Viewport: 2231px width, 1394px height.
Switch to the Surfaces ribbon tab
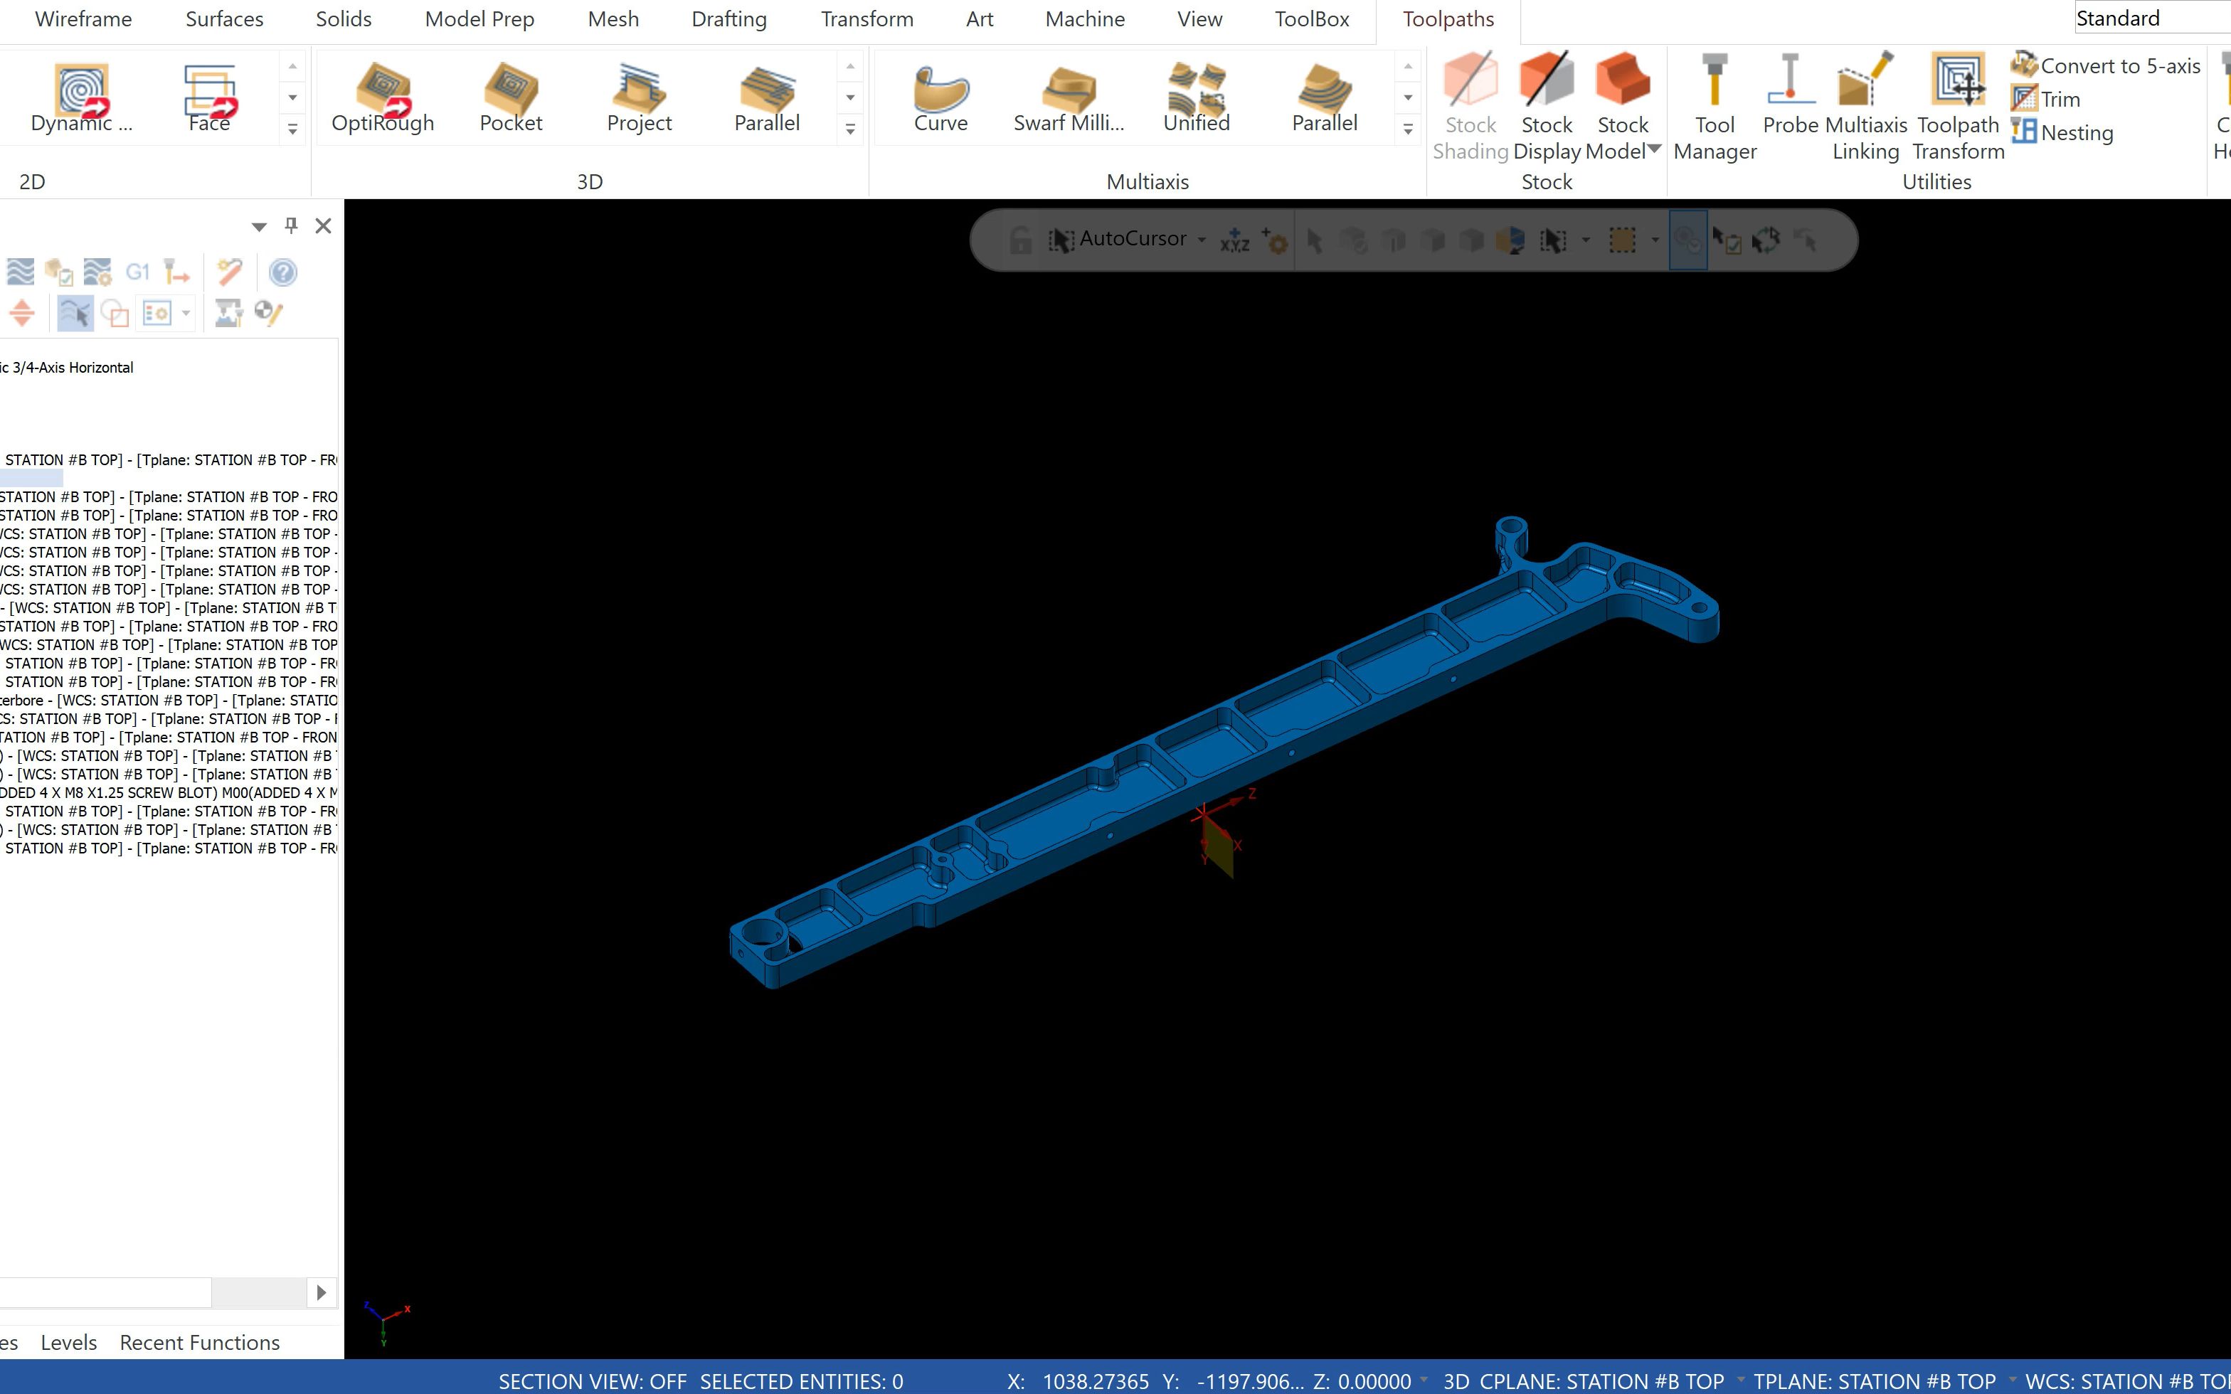pyautogui.click(x=224, y=19)
